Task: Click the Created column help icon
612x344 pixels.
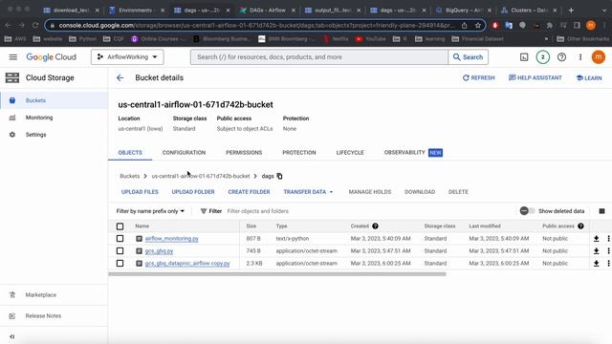Action: pyautogui.click(x=375, y=226)
